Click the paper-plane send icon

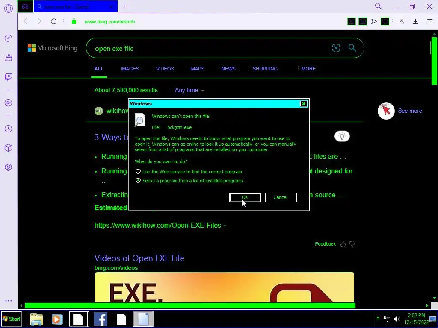click(374, 21)
